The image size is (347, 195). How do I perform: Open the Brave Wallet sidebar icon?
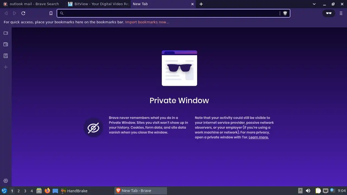click(x=6, y=44)
